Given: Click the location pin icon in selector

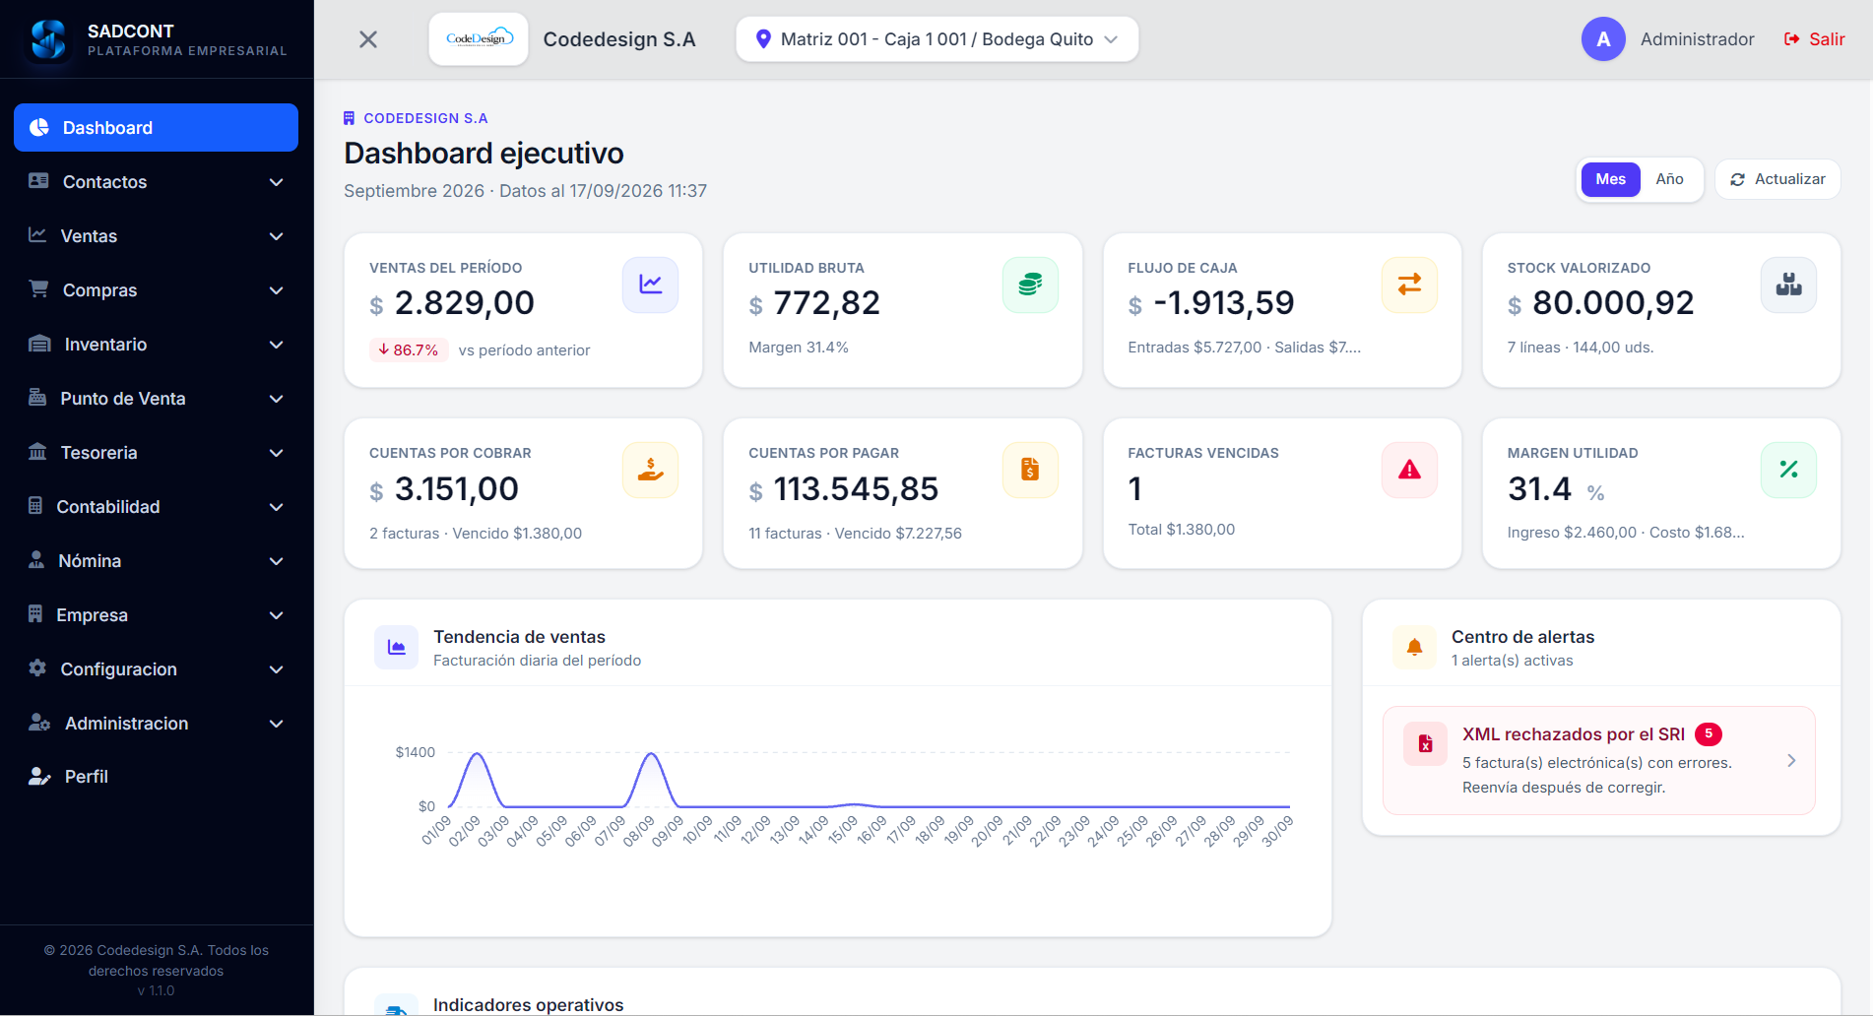Looking at the screenshot, I should click(762, 39).
